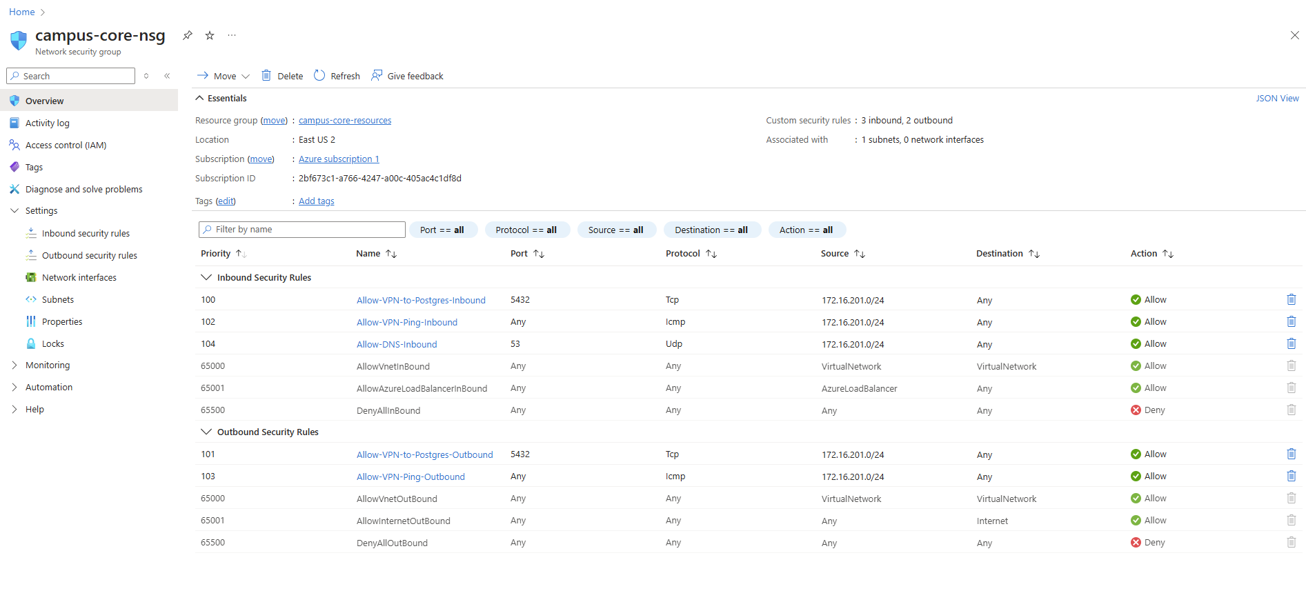The image size is (1306, 602).
Task: Open the more options ellipsis next to title
Action: 232,35
